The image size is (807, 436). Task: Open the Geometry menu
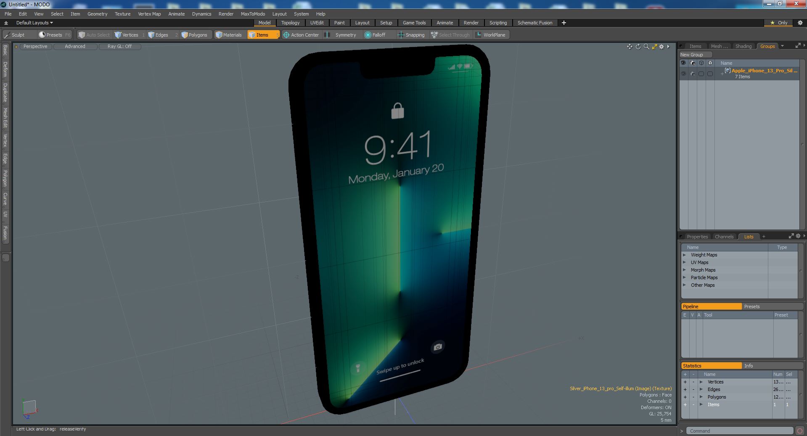pos(97,14)
